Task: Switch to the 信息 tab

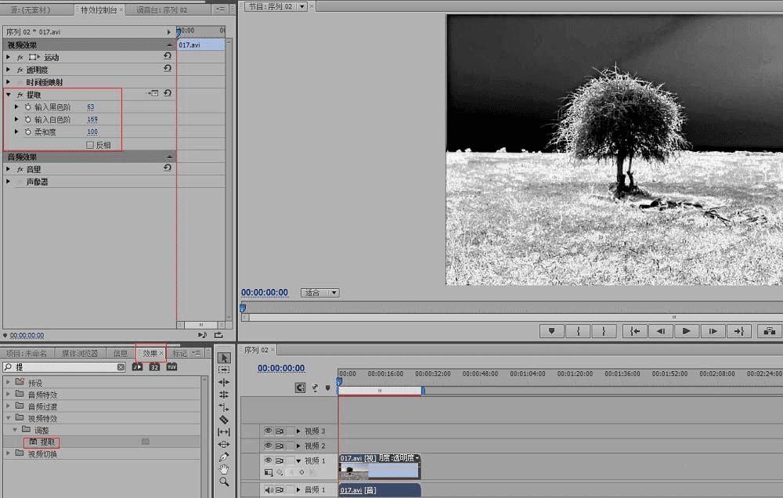Action: click(120, 354)
